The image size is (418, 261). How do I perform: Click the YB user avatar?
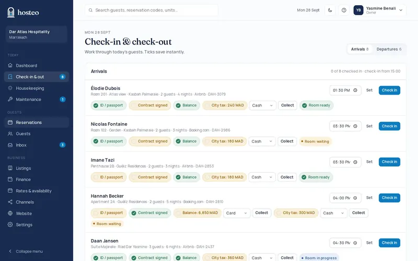click(x=358, y=10)
